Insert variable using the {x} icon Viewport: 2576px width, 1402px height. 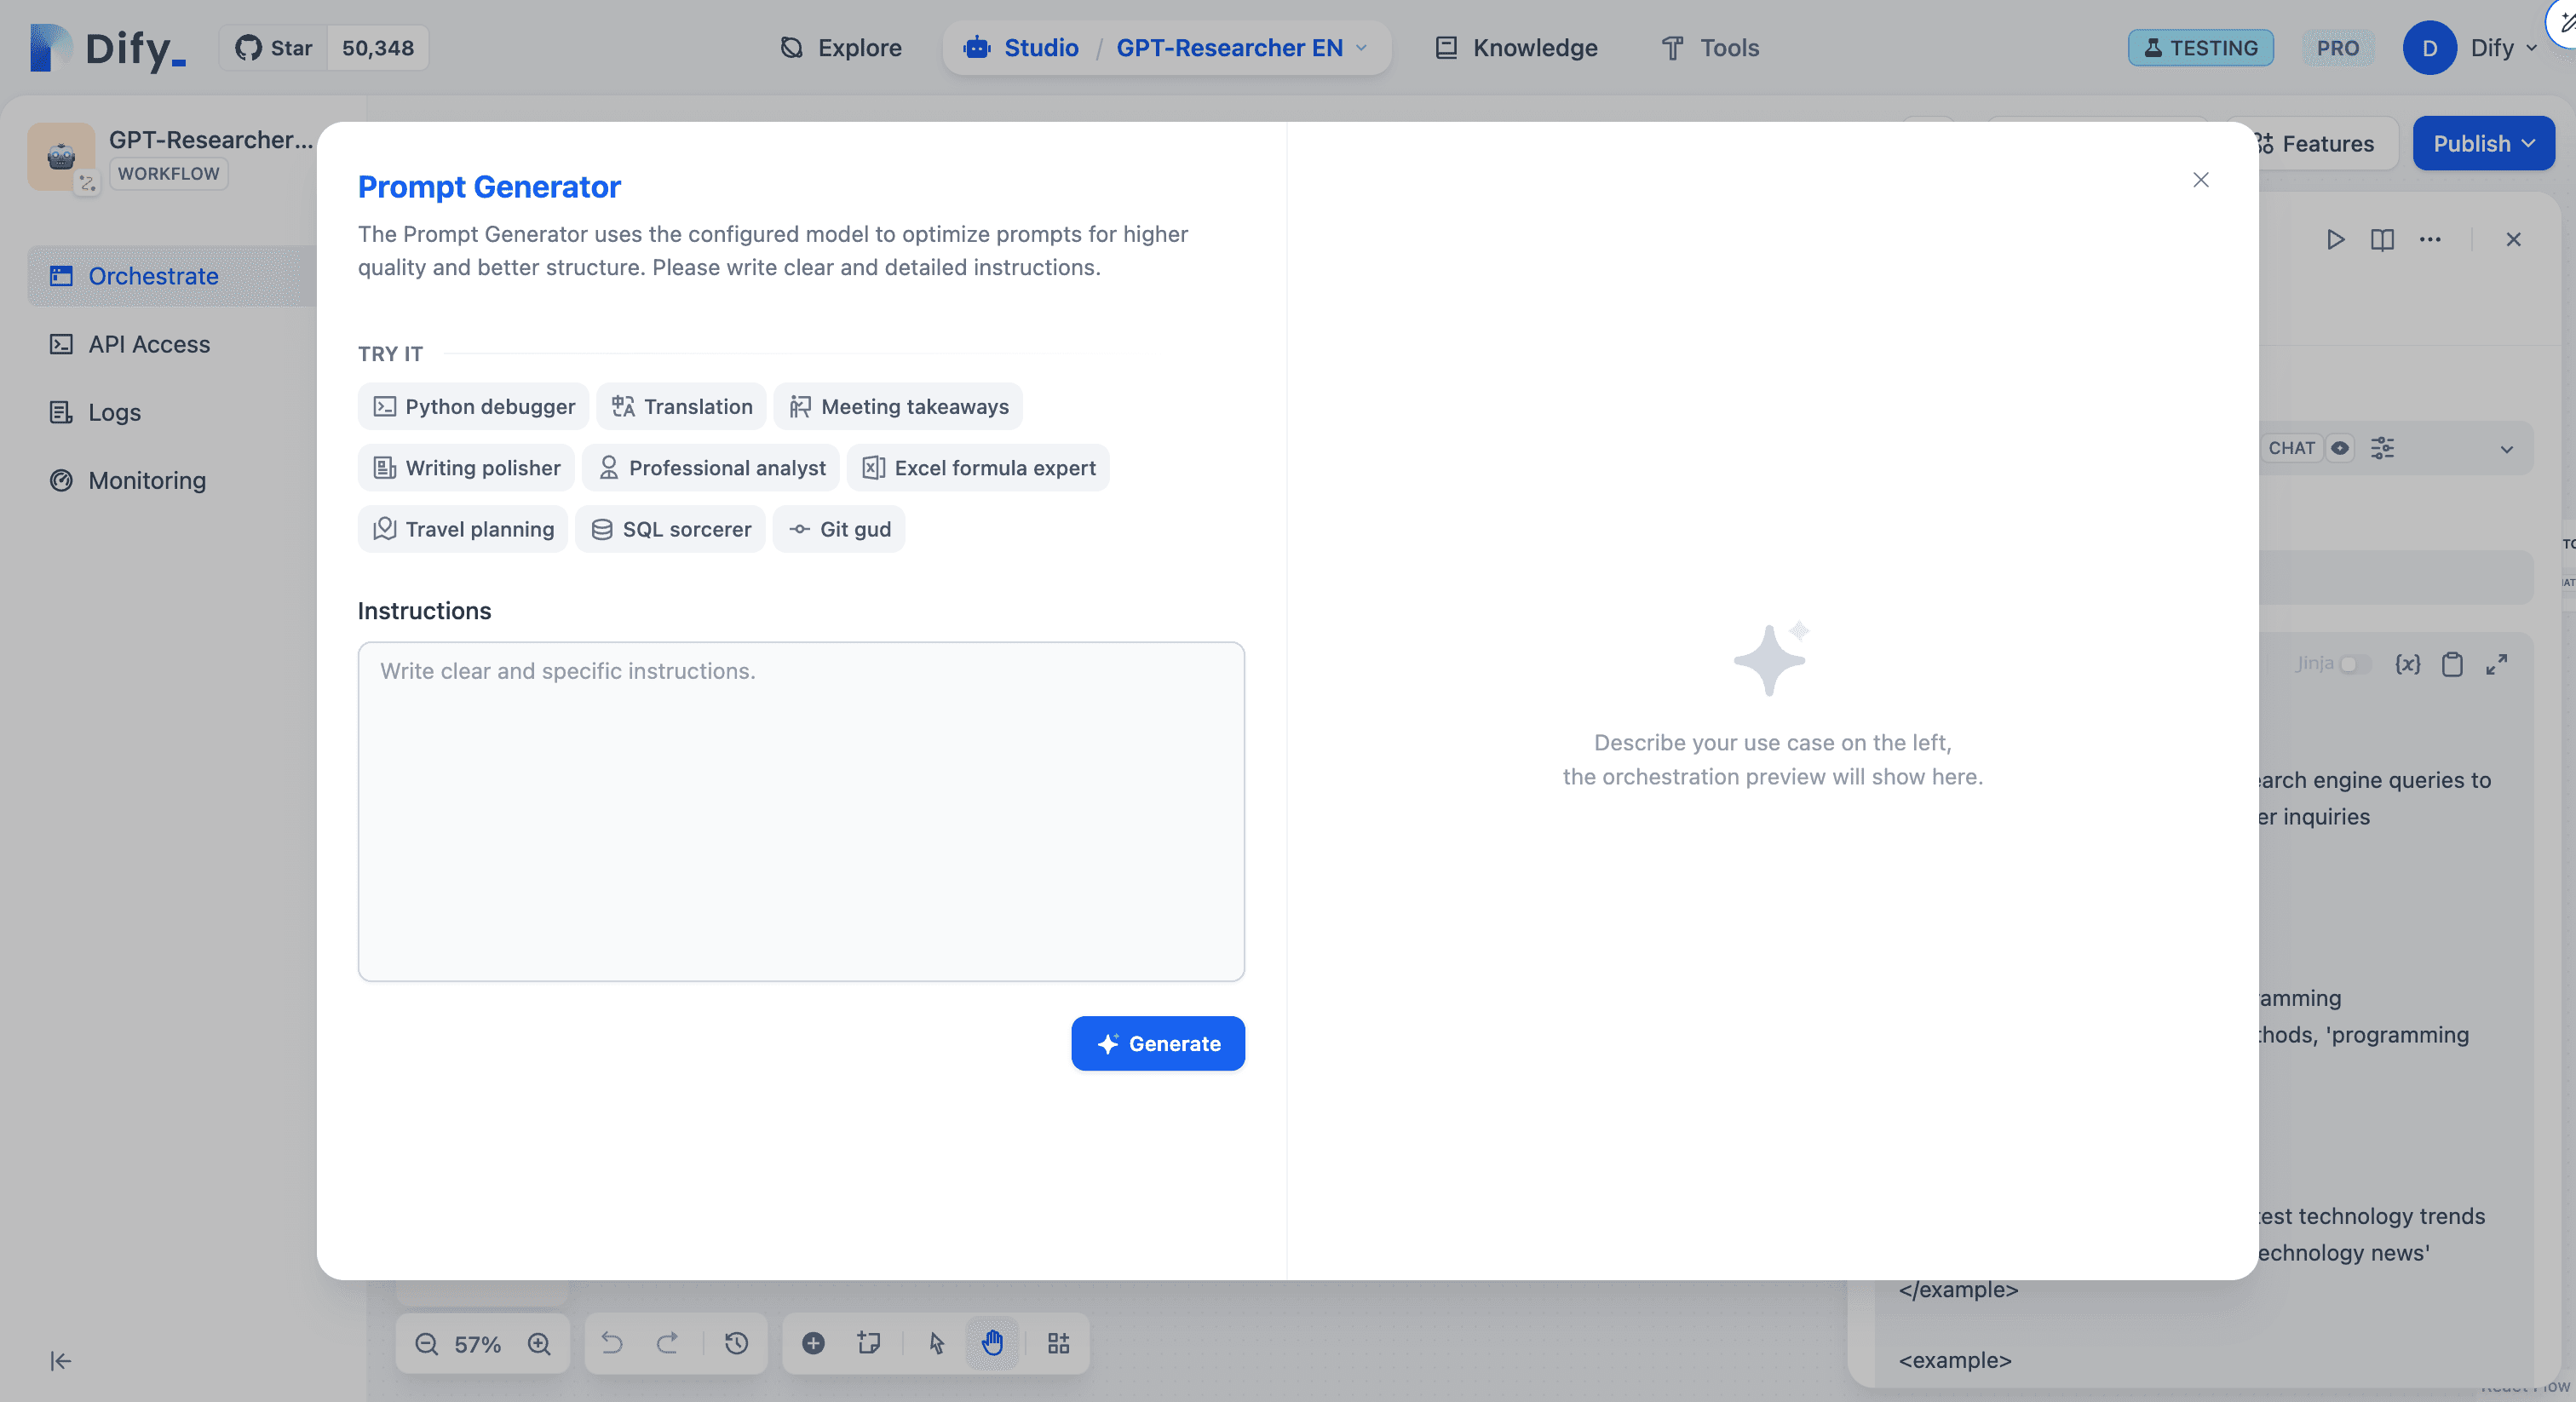point(2408,665)
